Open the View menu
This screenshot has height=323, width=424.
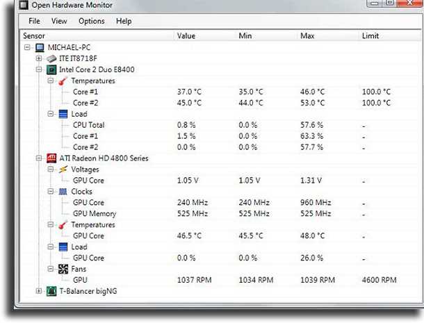(x=59, y=21)
